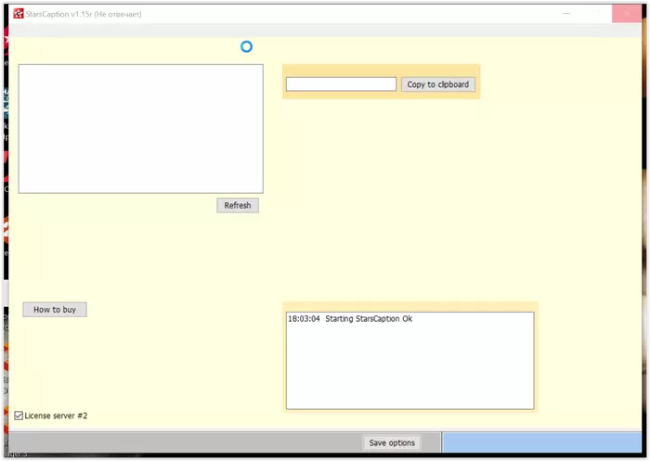
Task: Focus the text field beside Copy to clipboard
Action: pyautogui.click(x=341, y=84)
